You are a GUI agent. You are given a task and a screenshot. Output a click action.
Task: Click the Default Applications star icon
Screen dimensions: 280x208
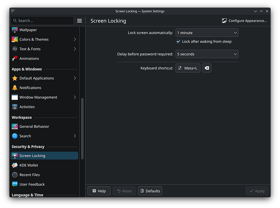click(15, 78)
